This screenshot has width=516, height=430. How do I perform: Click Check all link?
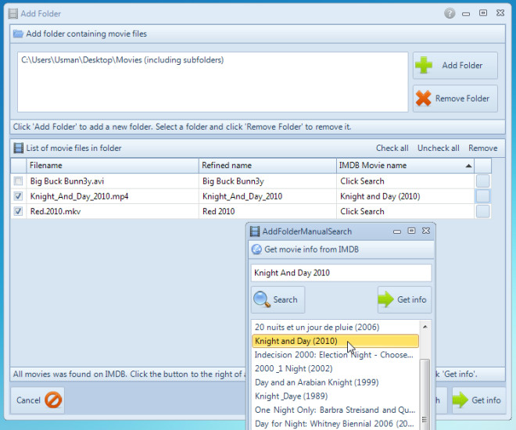(x=392, y=148)
